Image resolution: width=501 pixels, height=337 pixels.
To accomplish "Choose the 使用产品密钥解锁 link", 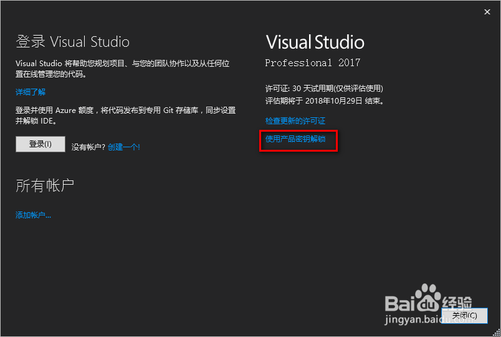I will click(295, 139).
